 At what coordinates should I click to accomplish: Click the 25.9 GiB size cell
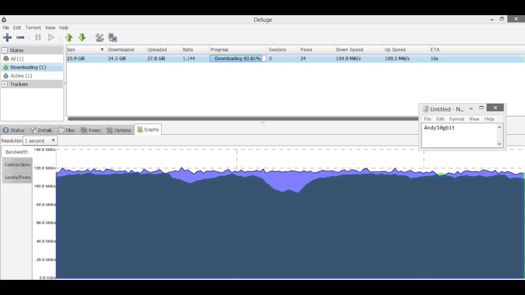pyautogui.click(x=76, y=59)
